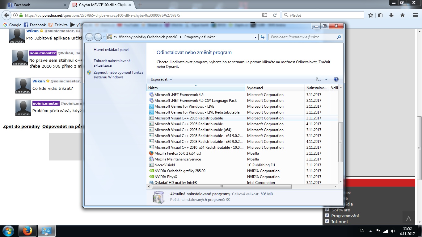Click the Firefox home icon
Screen dimensions: 422x237
click(x=403, y=15)
